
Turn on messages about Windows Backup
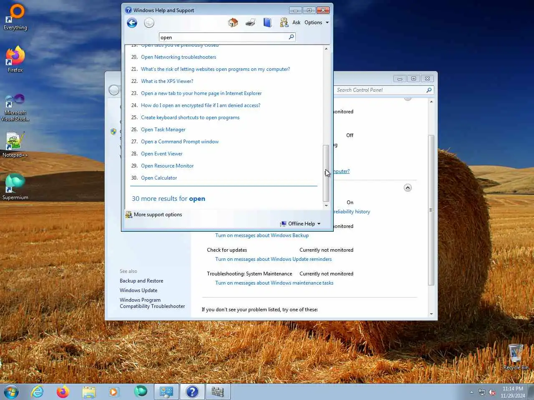(262, 235)
